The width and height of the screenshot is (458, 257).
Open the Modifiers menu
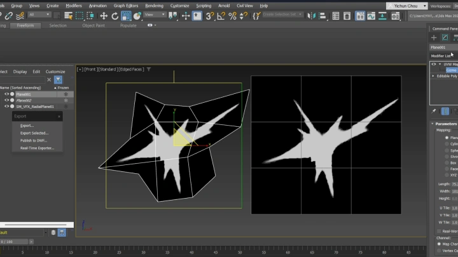point(74,6)
